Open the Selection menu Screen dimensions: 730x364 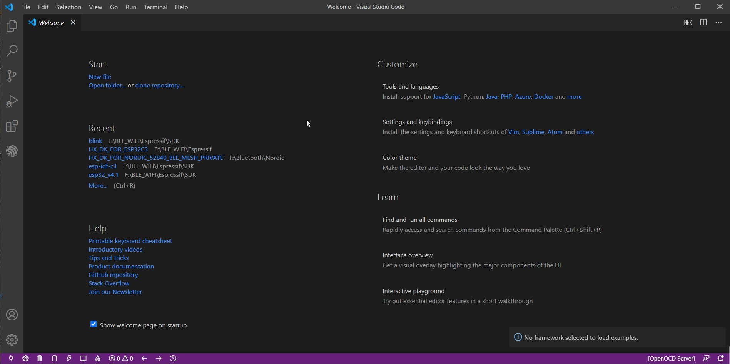[x=68, y=7]
